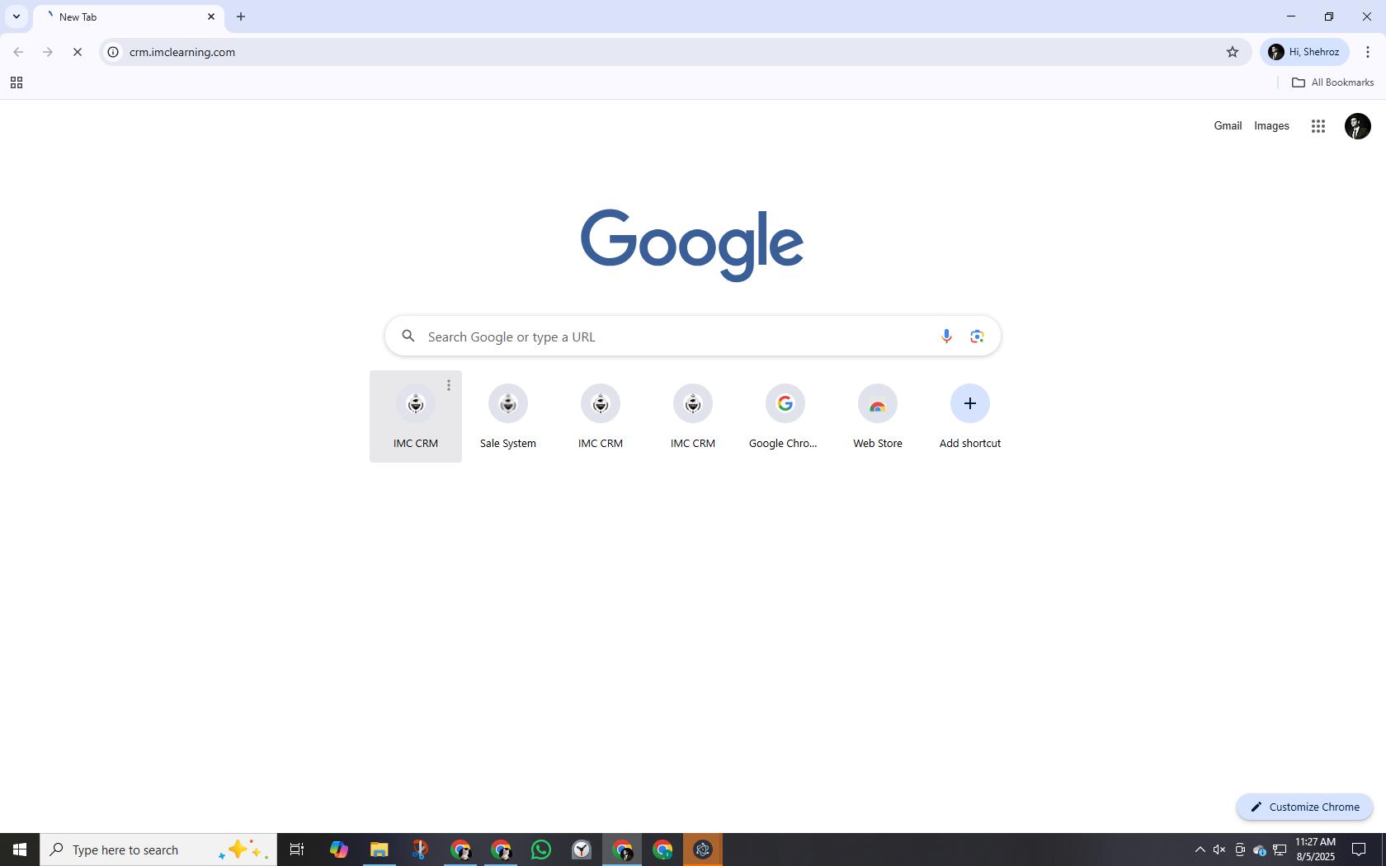This screenshot has width=1386, height=866.
Task: Click Customize Chrome button
Action: [1304, 807]
